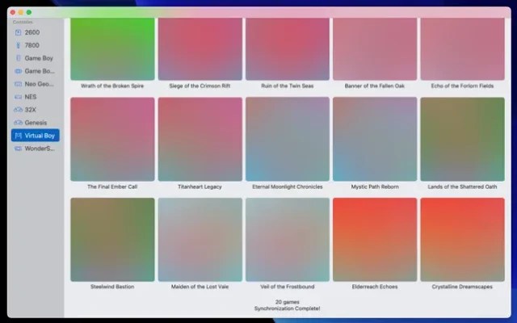The width and height of the screenshot is (517, 323).
Task: Click the green zoom window button
Action: coord(29,12)
